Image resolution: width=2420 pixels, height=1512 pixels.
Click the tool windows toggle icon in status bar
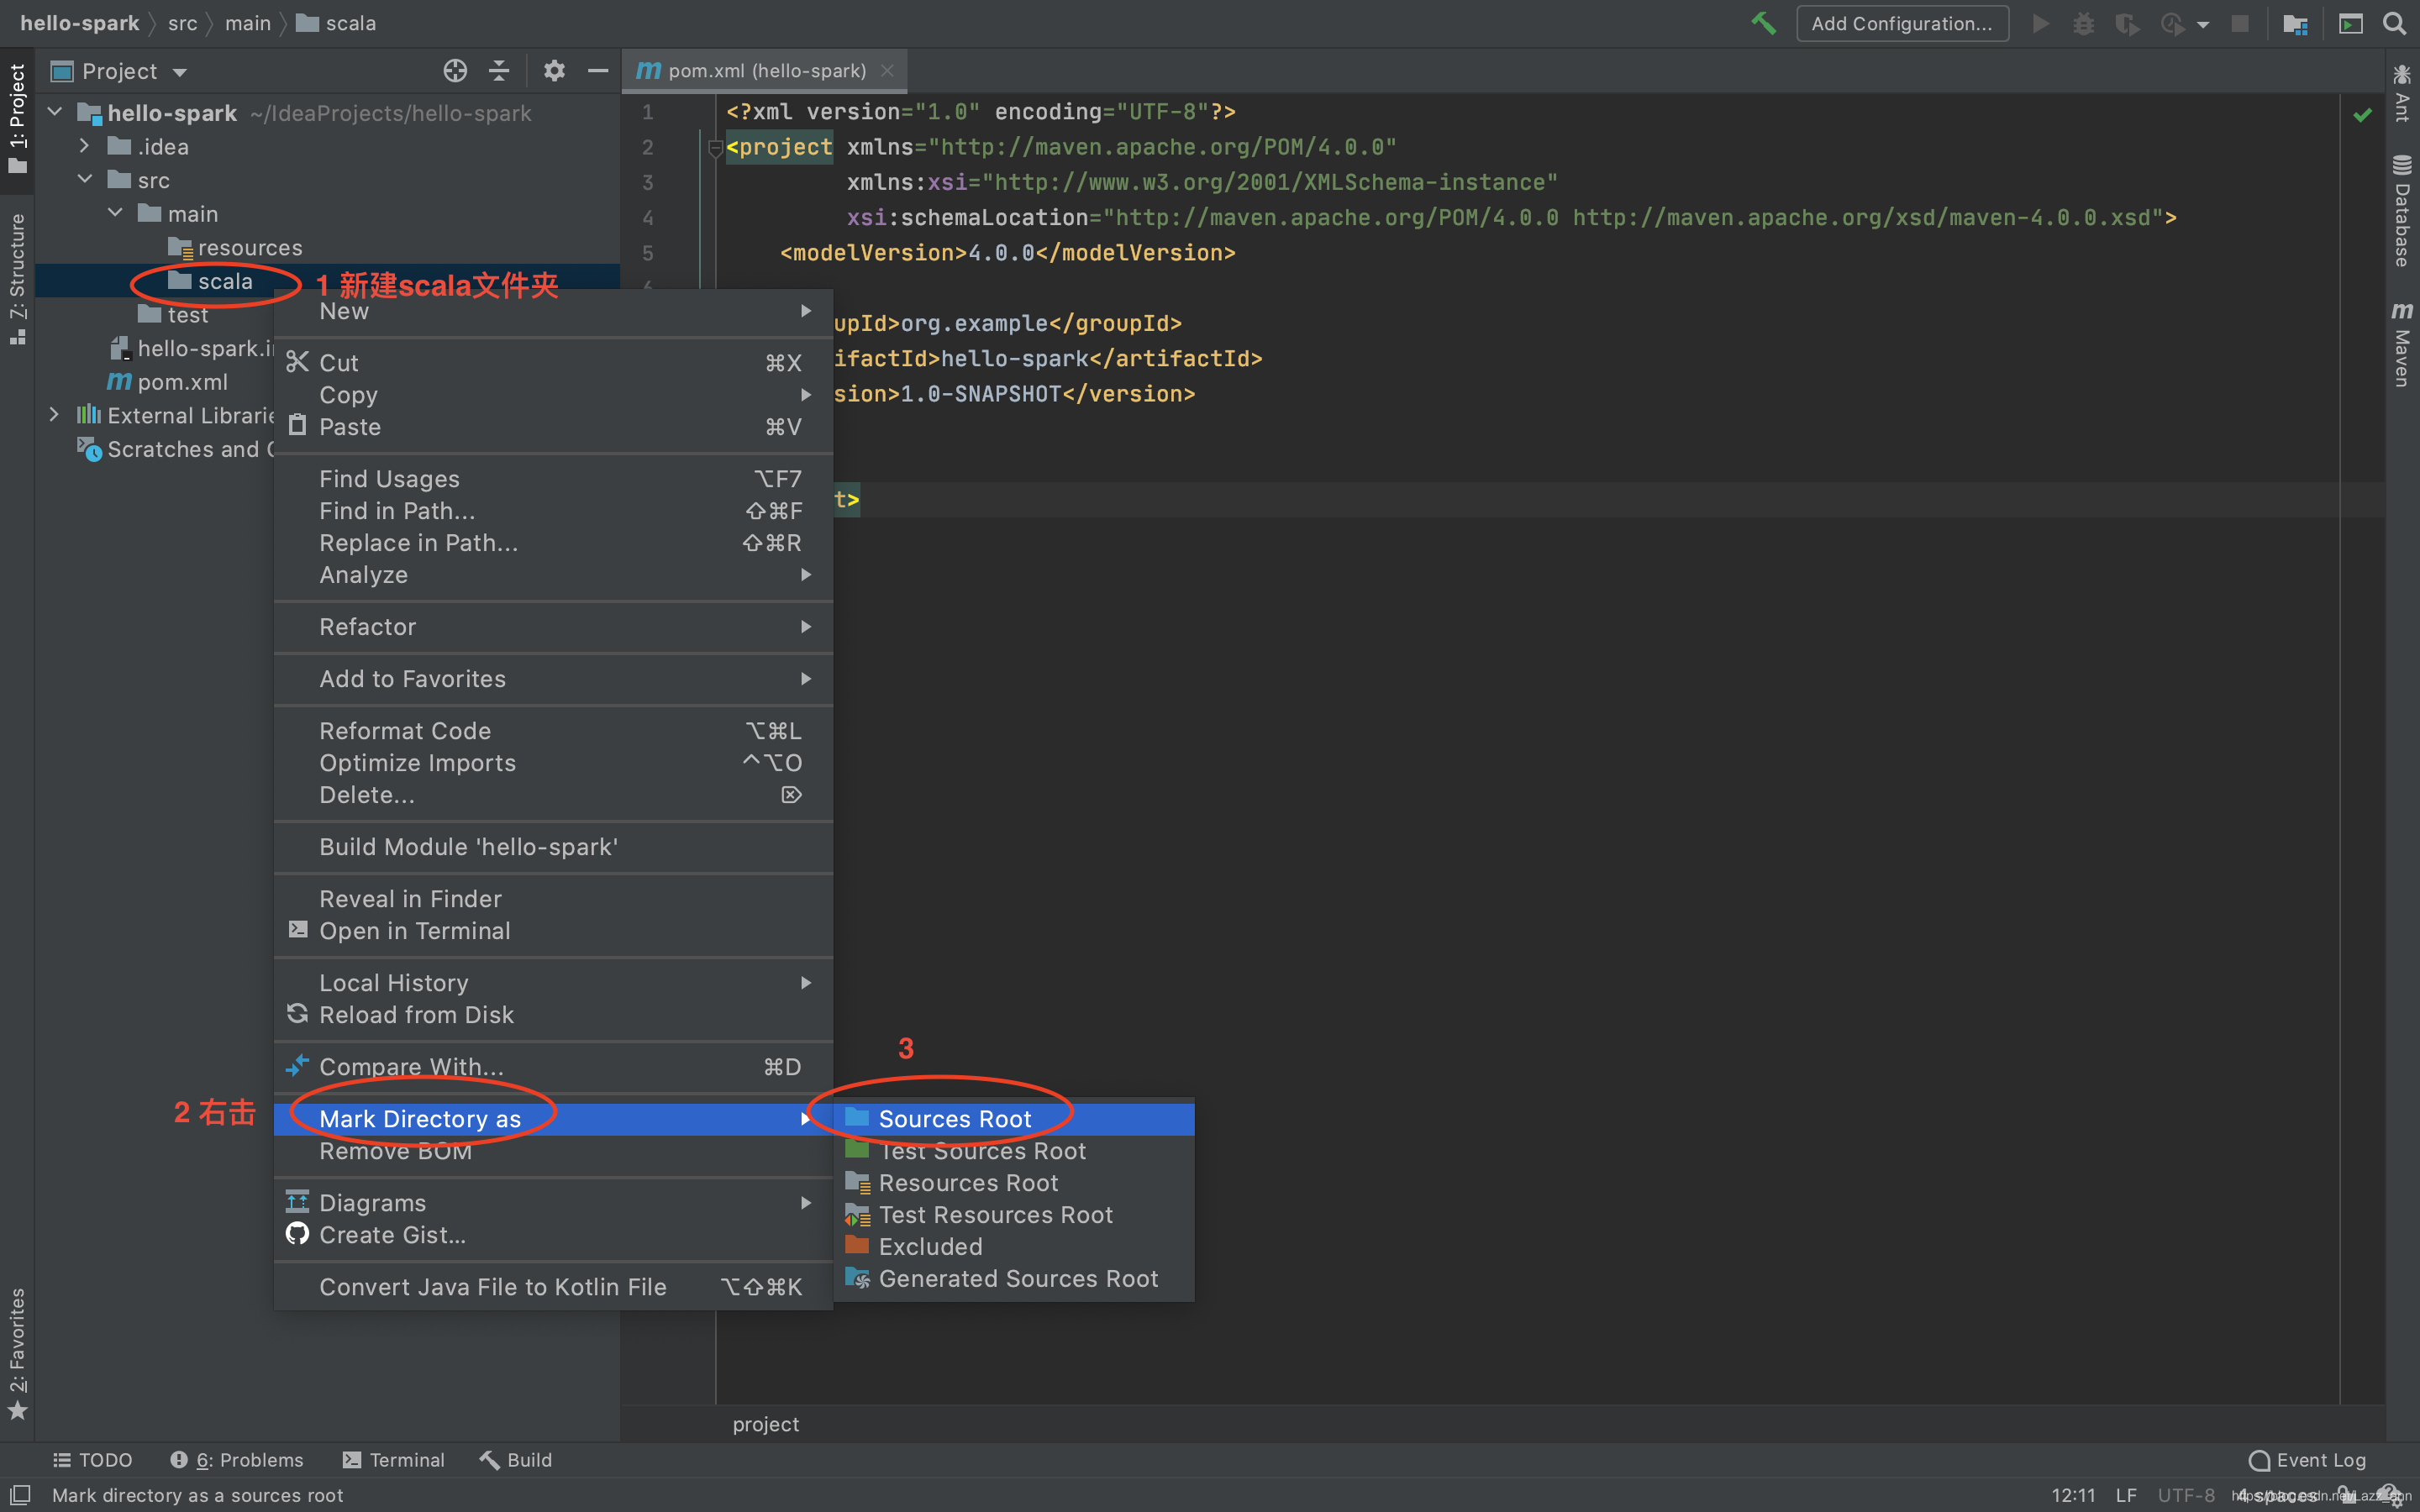coord(20,1494)
